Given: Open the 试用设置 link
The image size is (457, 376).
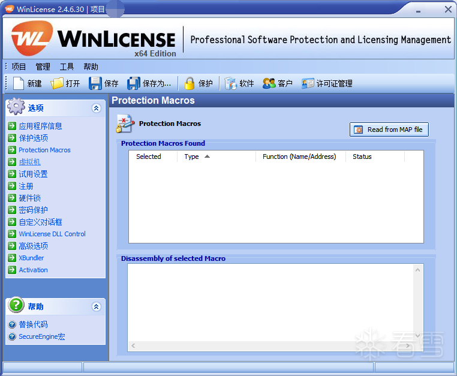Looking at the screenshot, I should [x=33, y=174].
